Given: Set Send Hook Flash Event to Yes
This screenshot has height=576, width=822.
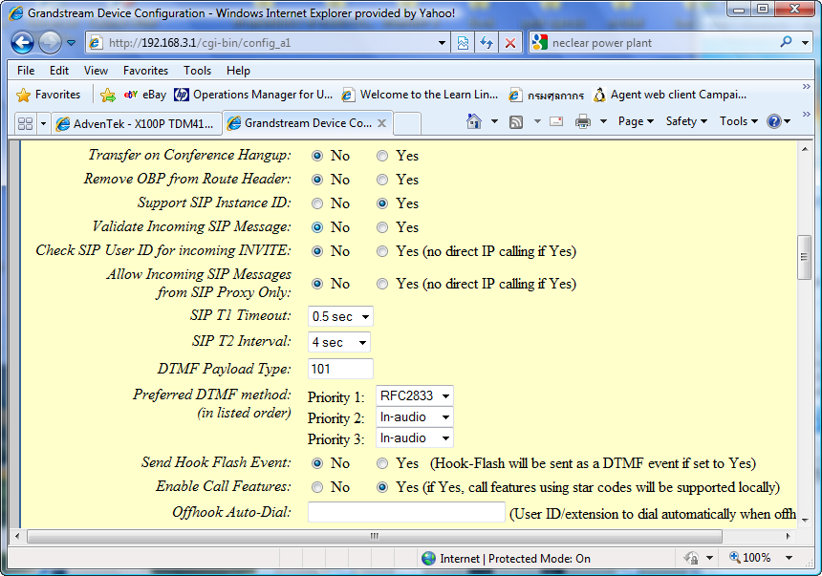Looking at the screenshot, I should pyautogui.click(x=382, y=463).
